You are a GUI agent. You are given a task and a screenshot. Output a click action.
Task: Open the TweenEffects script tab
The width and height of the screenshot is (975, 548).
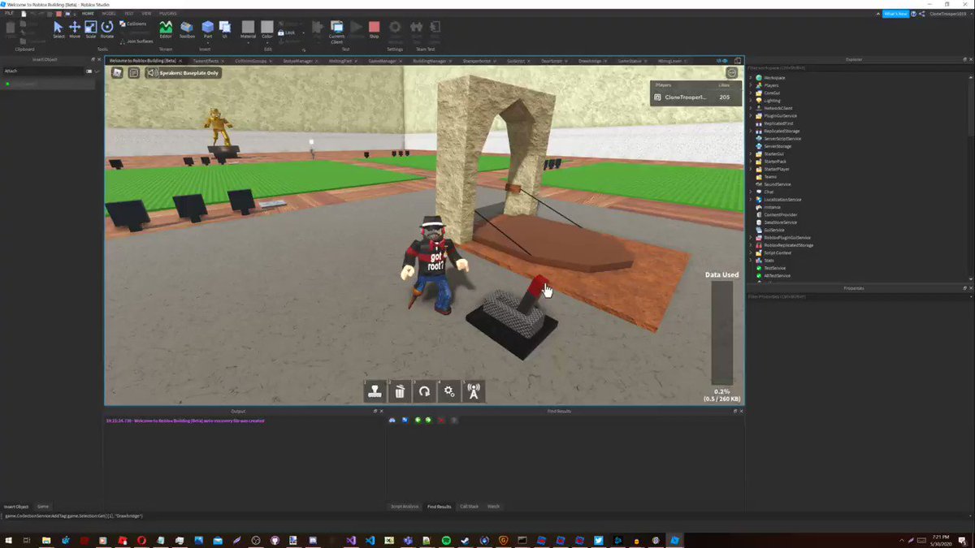pos(206,61)
